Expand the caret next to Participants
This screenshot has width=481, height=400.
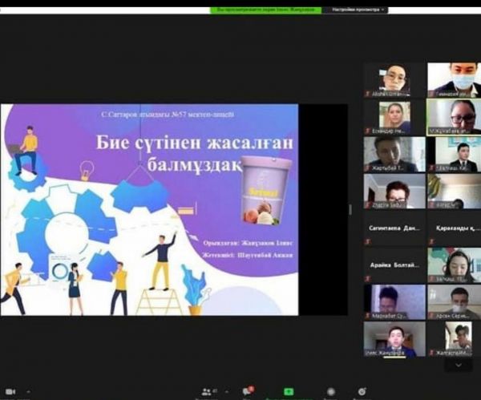click(x=226, y=392)
